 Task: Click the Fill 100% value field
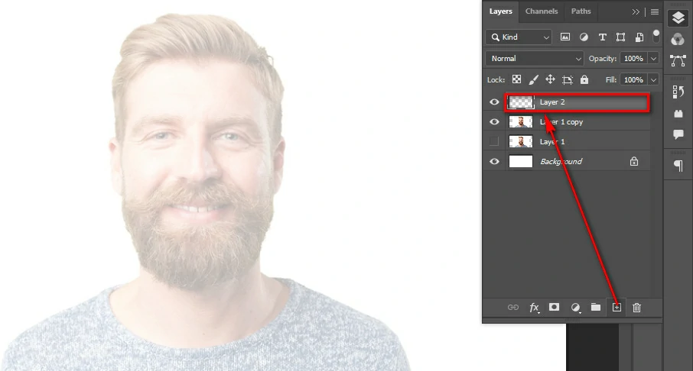(633, 80)
